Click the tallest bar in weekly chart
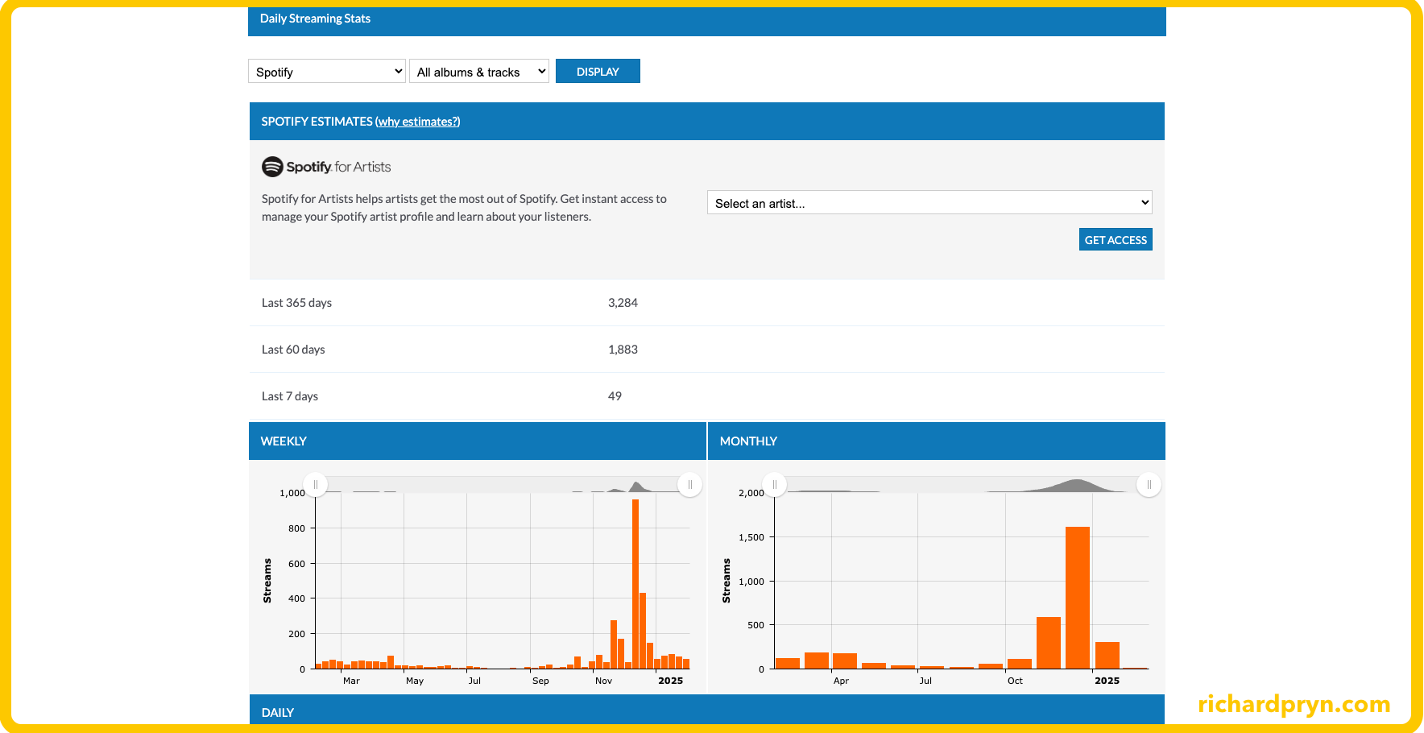This screenshot has height=733, width=1424. pos(635,584)
